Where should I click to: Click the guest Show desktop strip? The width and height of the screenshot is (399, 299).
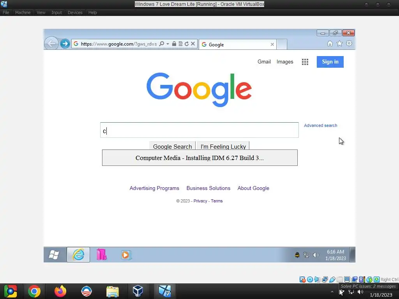[x=352, y=255]
